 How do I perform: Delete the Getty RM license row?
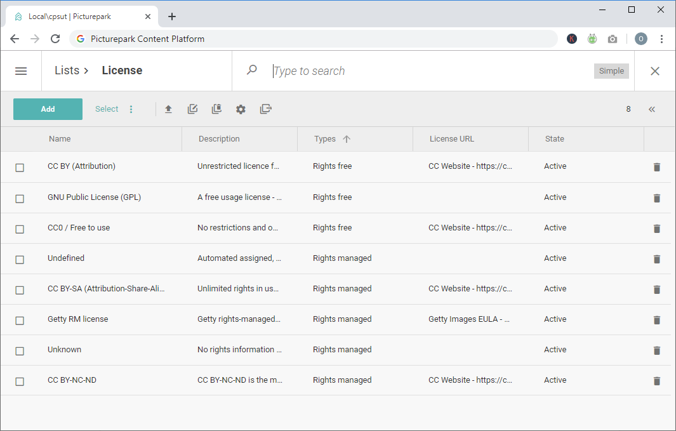(x=656, y=320)
